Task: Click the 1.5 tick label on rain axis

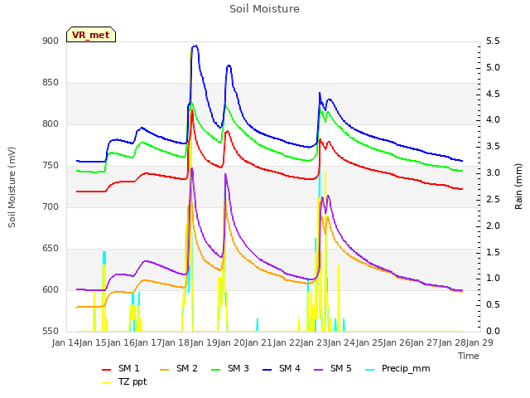Action: pos(494,252)
